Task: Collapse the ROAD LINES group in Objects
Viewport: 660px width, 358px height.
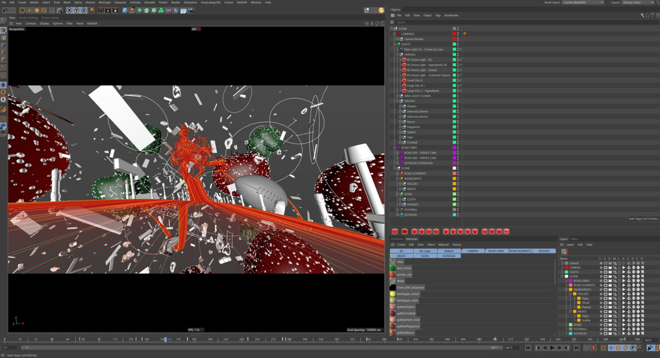Action: [x=394, y=148]
